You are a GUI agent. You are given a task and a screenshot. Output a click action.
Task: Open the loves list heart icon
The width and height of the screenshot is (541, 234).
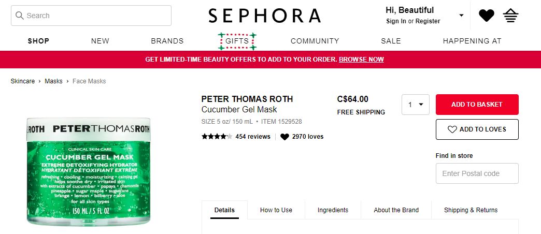486,16
